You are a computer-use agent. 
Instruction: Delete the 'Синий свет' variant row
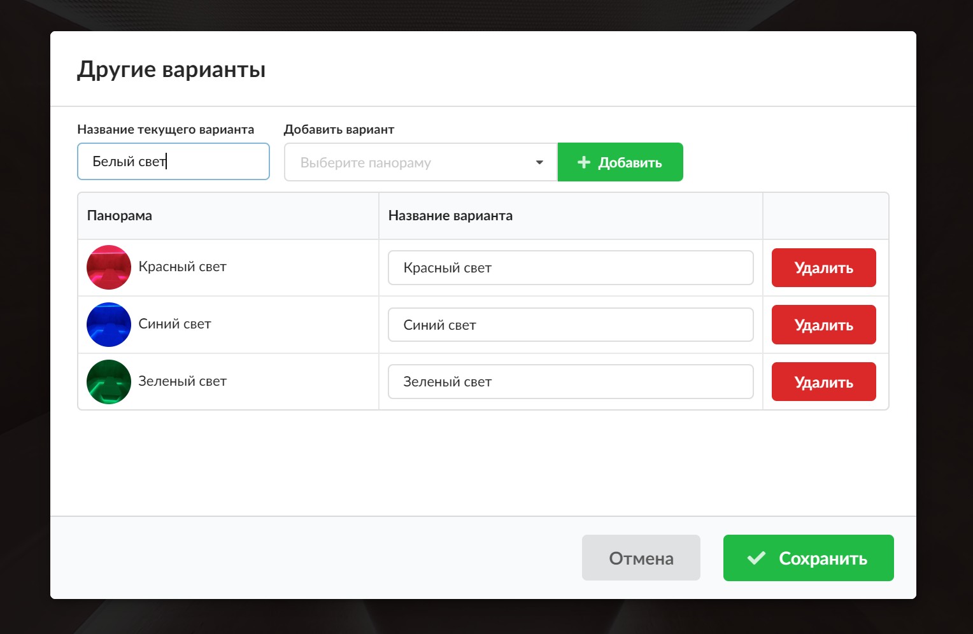point(823,325)
